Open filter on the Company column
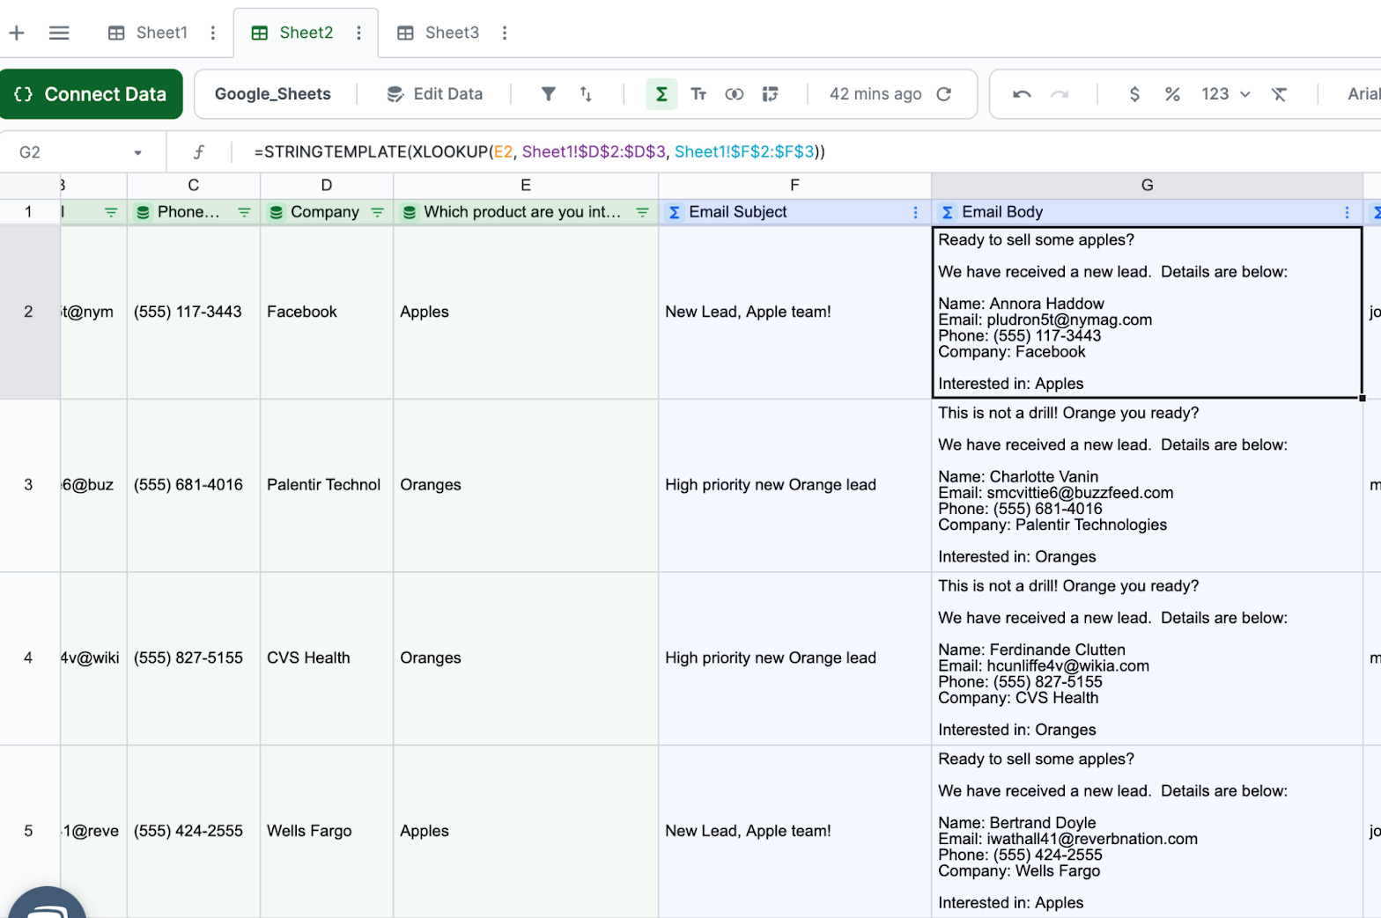 (377, 212)
